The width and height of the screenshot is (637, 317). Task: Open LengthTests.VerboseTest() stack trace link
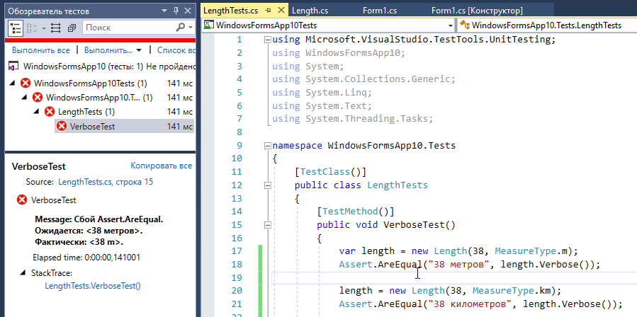pyautogui.click(x=93, y=286)
